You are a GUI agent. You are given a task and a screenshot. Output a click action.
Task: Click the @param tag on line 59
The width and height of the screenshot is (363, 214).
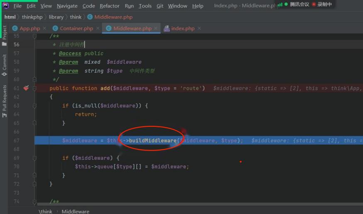click(x=69, y=71)
